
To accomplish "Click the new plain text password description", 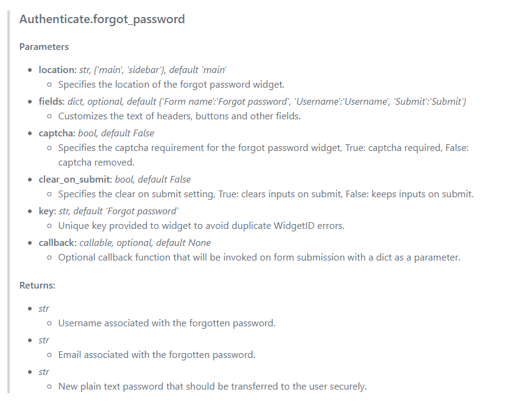I will 213,387.
